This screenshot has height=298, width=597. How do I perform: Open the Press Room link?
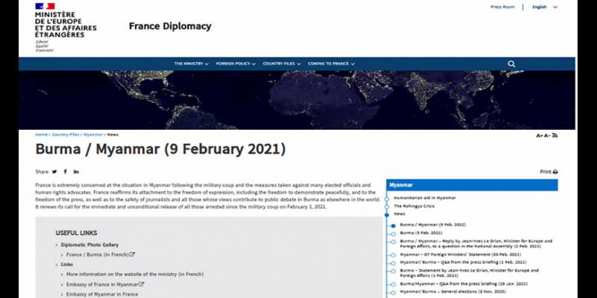[502, 7]
